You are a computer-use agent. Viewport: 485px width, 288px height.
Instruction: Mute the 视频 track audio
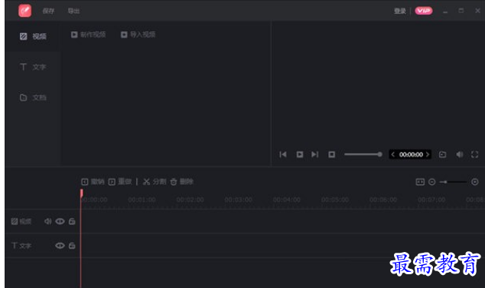coord(47,221)
